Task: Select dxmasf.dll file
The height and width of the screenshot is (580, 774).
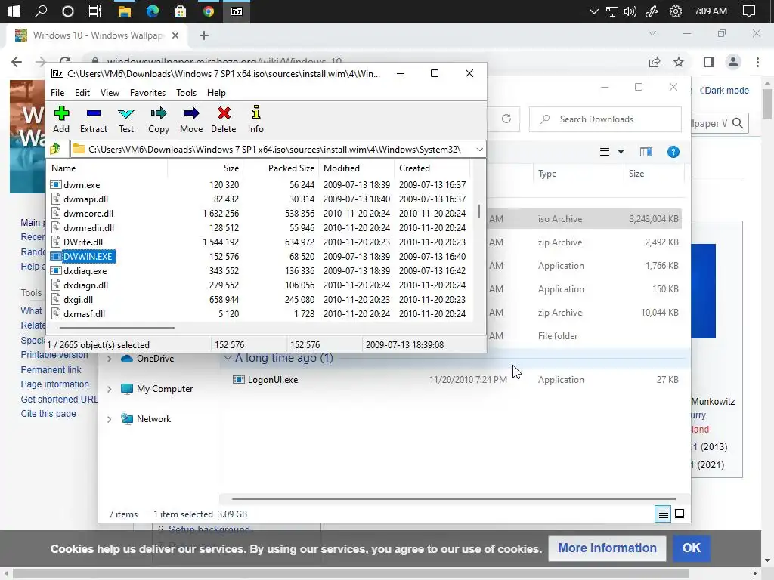Action: pos(84,313)
